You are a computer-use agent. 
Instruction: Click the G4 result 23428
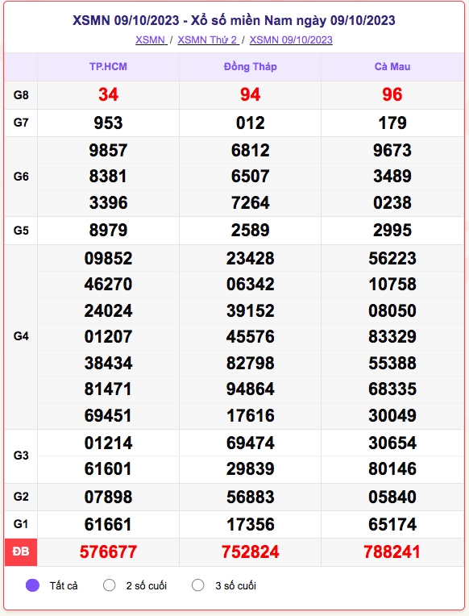251,259
